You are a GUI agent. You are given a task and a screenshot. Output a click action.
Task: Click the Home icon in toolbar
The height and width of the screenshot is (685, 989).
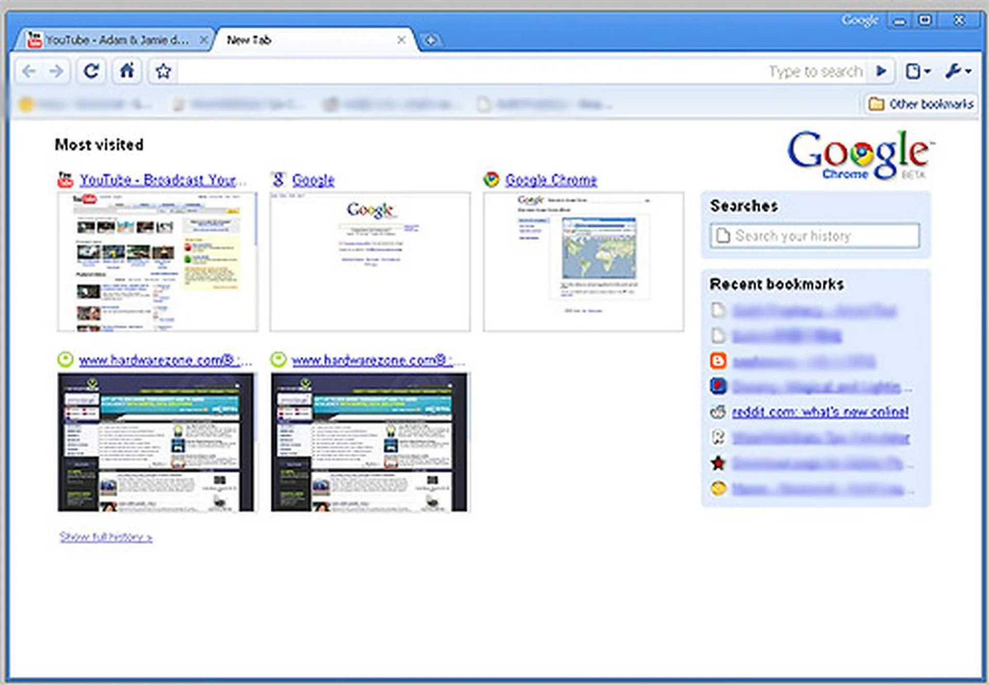(126, 71)
